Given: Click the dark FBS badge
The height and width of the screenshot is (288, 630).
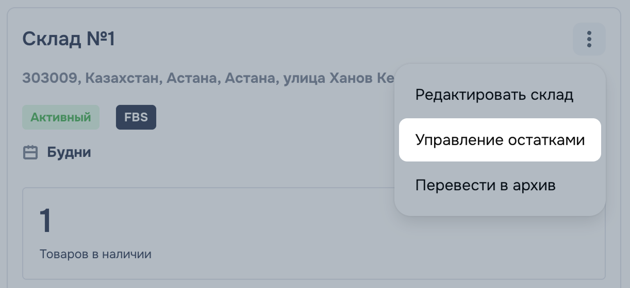Looking at the screenshot, I should point(136,117).
